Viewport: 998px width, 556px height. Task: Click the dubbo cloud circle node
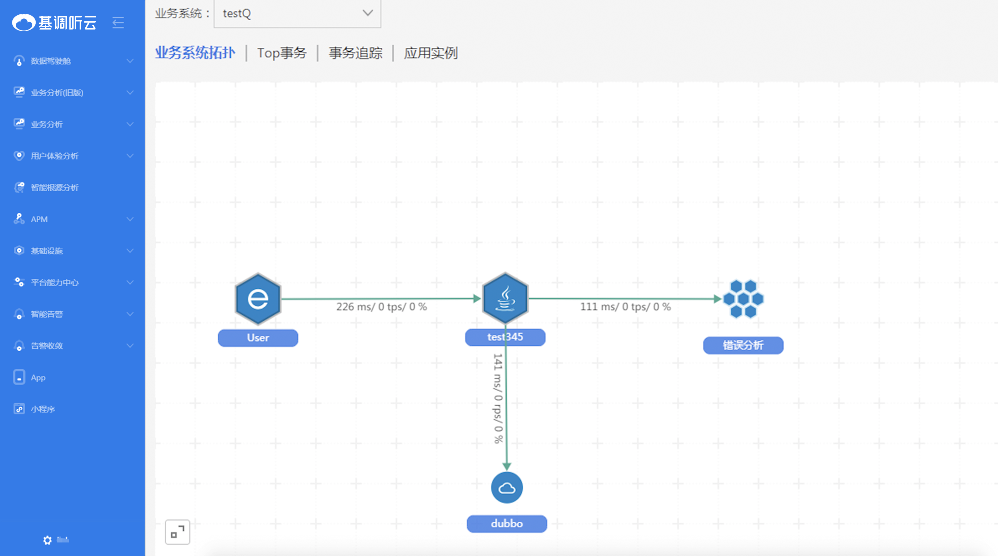(x=506, y=488)
